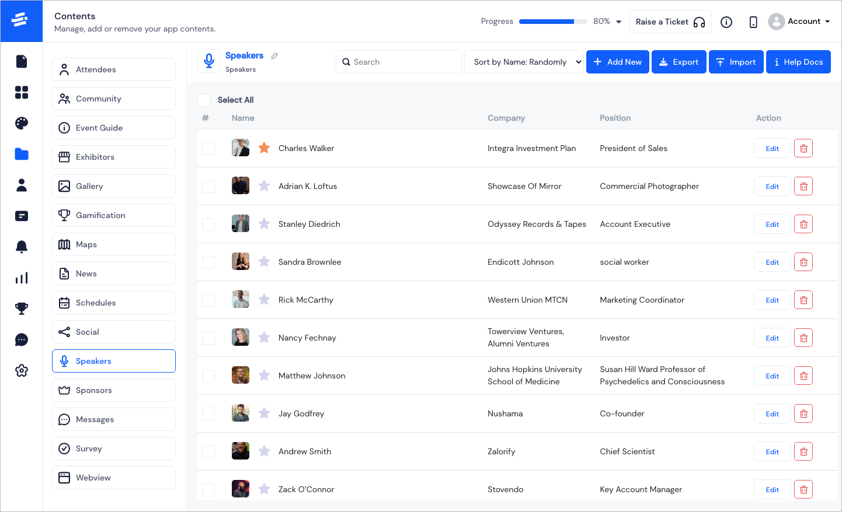Click the Search speakers field
Viewport: 842px width, 512px height.
[x=399, y=62]
